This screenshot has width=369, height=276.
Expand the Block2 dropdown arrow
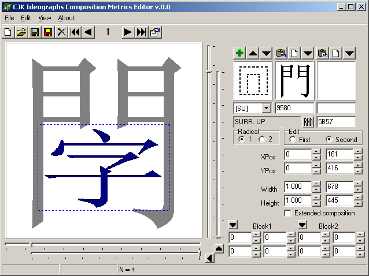click(x=302, y=225)
